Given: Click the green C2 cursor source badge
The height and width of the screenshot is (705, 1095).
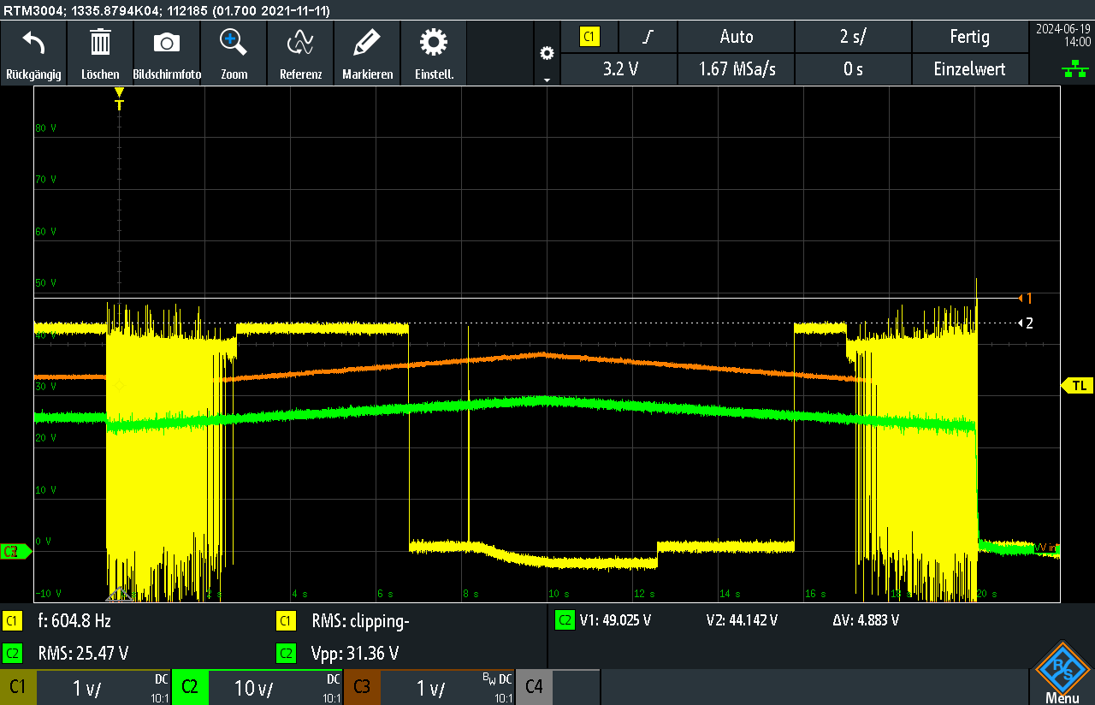Looking at the screenshot, I should click(564, 621).
